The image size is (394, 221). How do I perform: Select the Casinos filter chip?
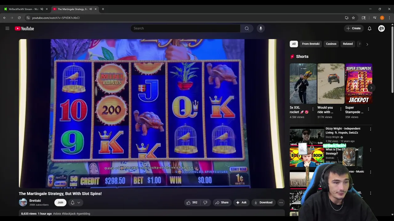(x=331, y=44)
